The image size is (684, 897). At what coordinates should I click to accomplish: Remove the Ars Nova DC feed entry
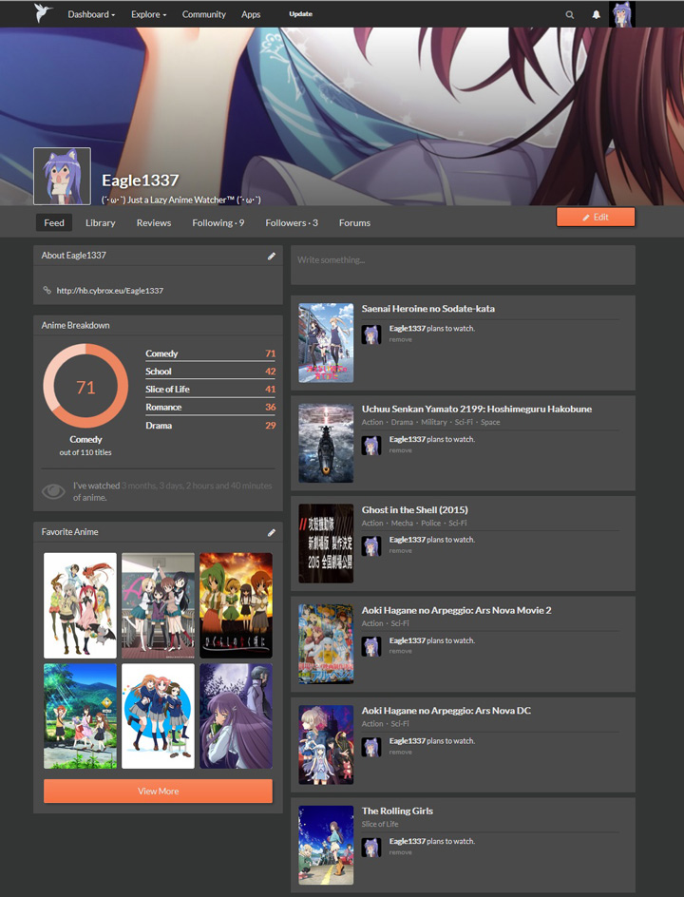pos(400,753)
